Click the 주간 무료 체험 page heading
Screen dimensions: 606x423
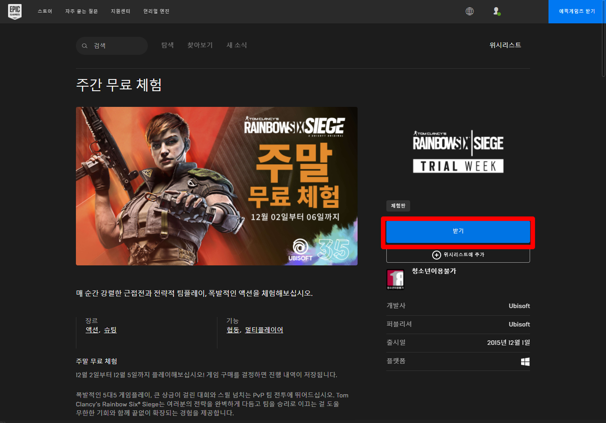[x=119, y=85]
